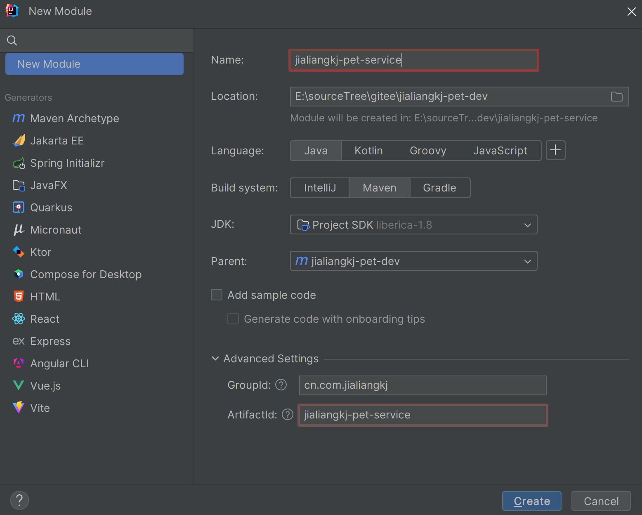The width and height of the screenshot is (642, 515).
Task: Select Java as the language
Action: (316, 151)
